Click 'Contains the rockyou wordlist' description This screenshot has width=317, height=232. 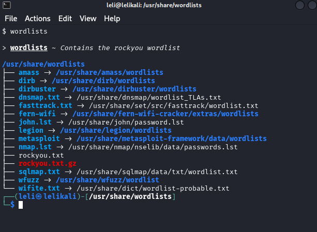tap(120, 48)
